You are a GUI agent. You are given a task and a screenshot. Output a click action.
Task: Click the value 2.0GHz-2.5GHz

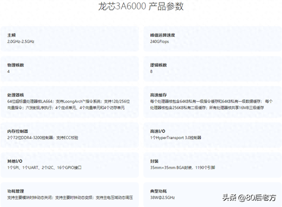(21, 41)
